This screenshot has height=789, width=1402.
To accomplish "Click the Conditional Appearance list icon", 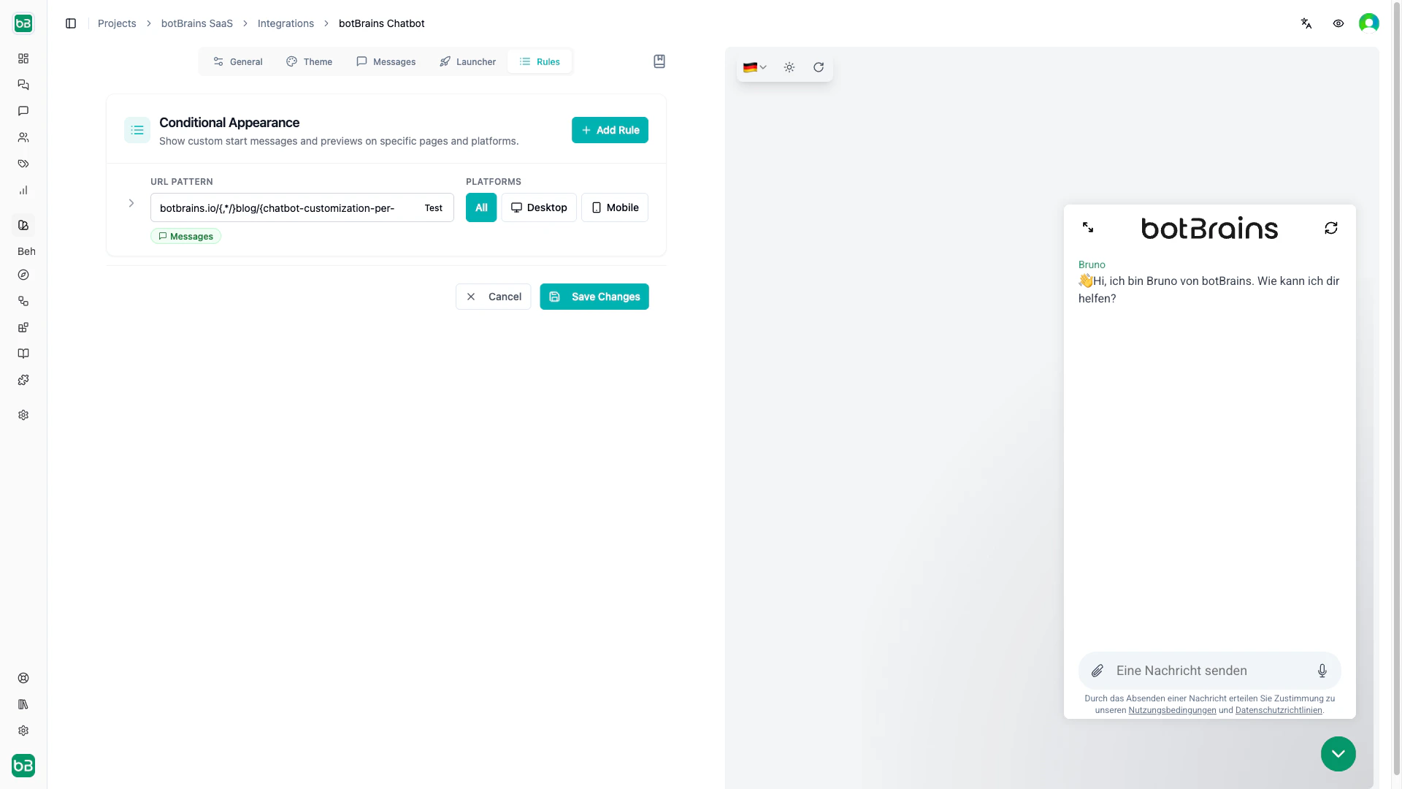I will [x=137, y=130].
